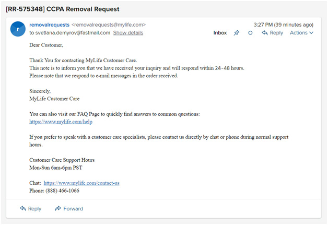The image size is (328, 225).
Task: Open the mylife.com/help FAQ link
Action: click(61, 122)
